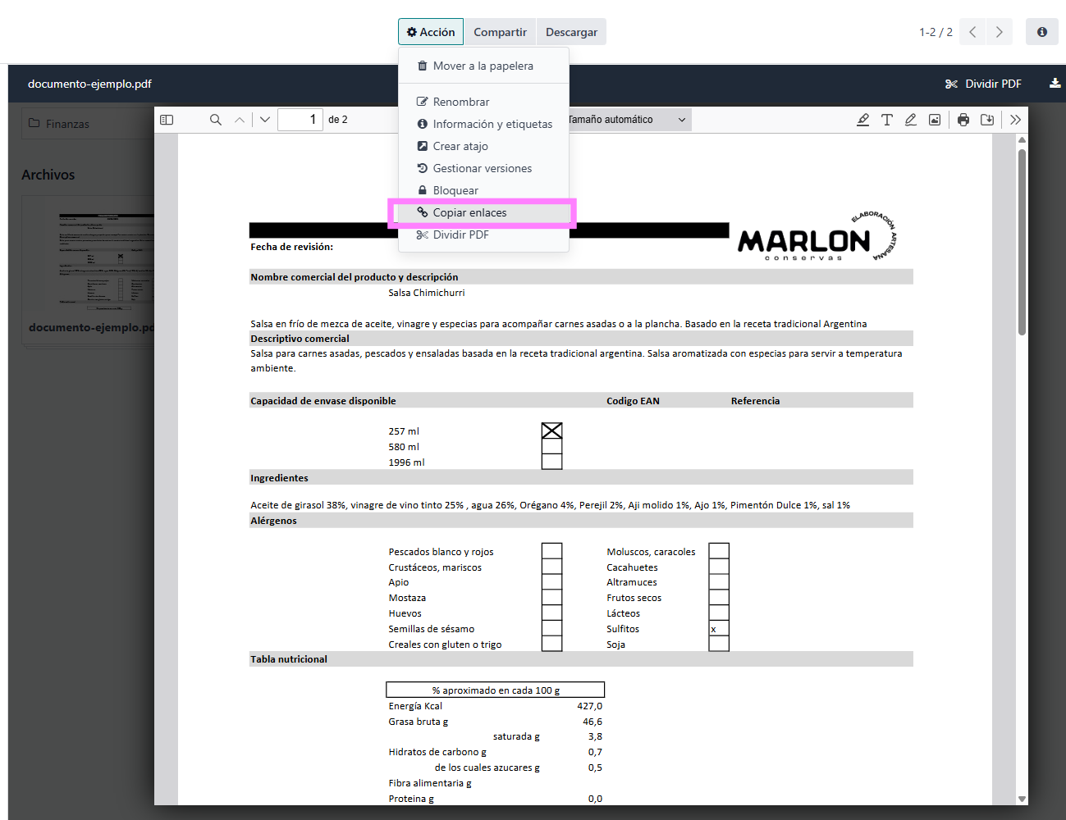
Task: Print the PDF document
Action: (x=963, y=120)
